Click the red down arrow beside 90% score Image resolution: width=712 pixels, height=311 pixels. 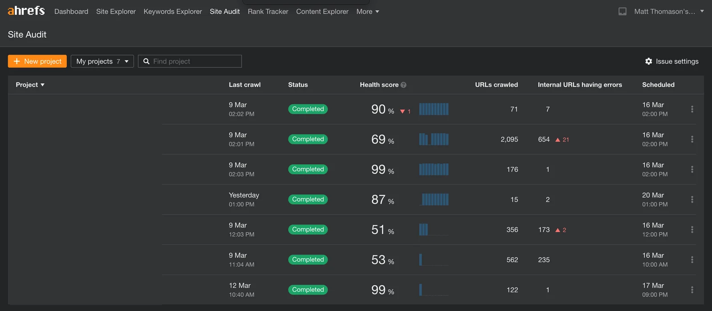[402, 112]
